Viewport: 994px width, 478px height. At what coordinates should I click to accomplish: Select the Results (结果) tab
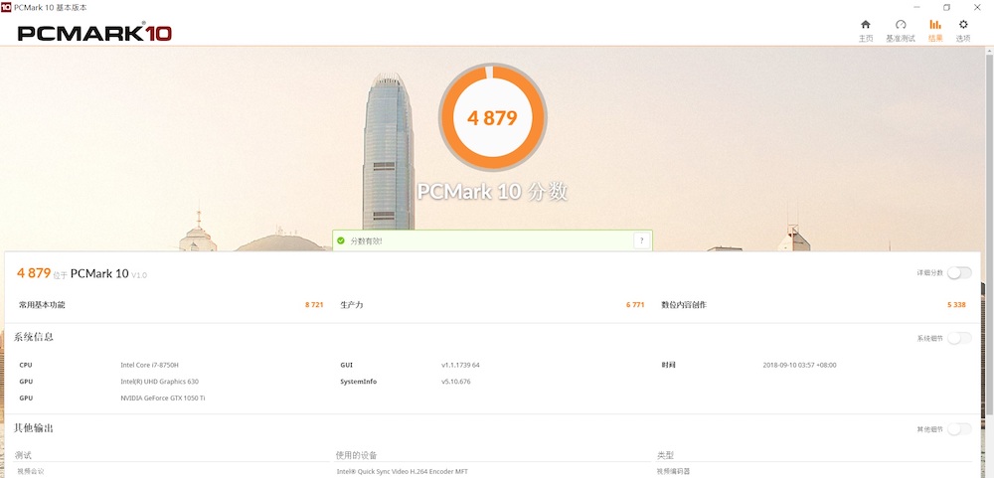pyautogui.click(x=935, y=30)
